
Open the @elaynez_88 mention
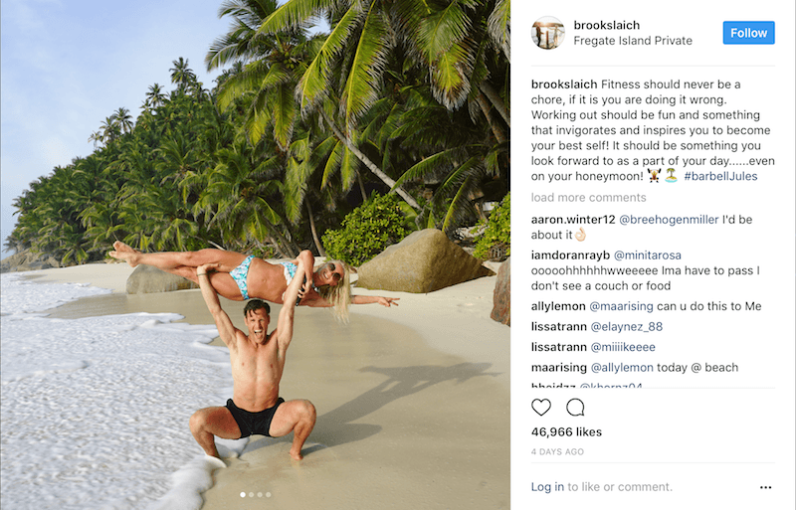(626, 326)
